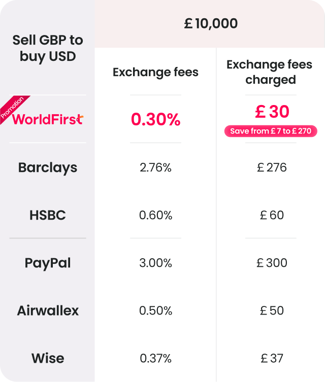Click the 'Exchange fees' column header
This screenshot has width=325, height=382.
(155, 72)
